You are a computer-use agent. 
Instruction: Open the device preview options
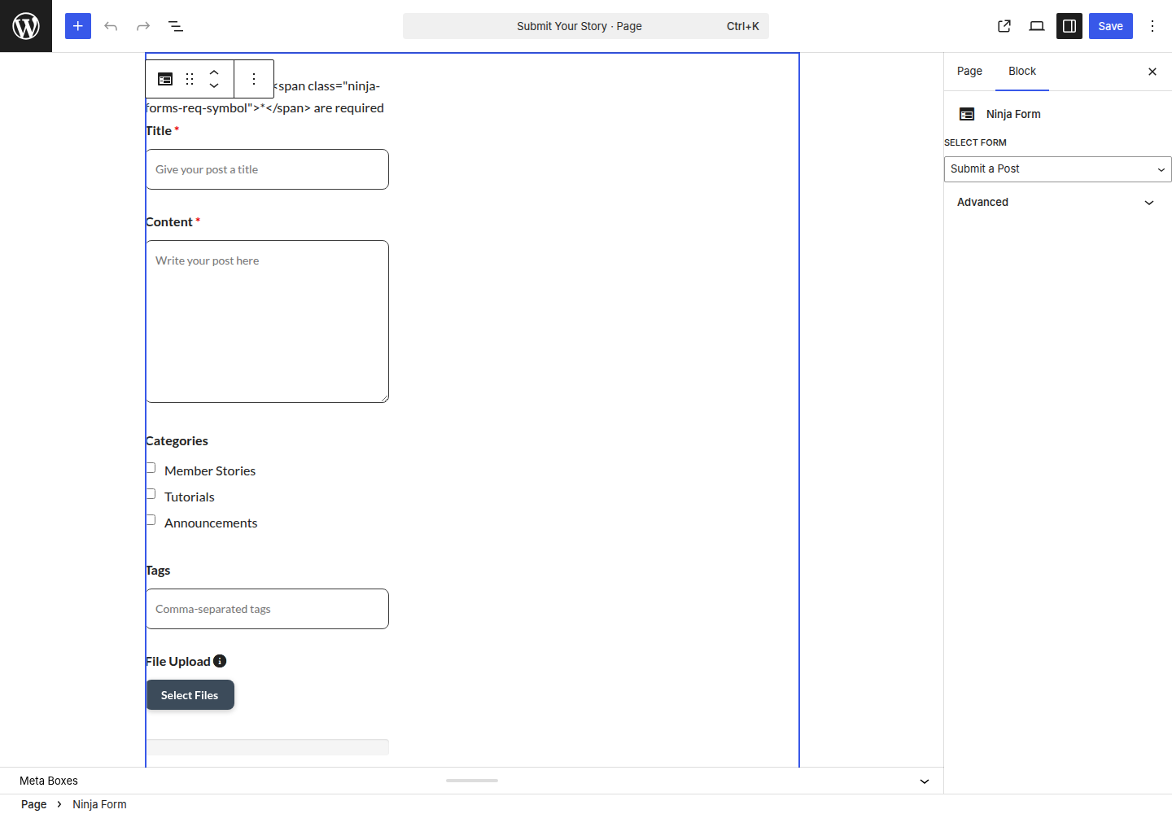point(1037,26)
